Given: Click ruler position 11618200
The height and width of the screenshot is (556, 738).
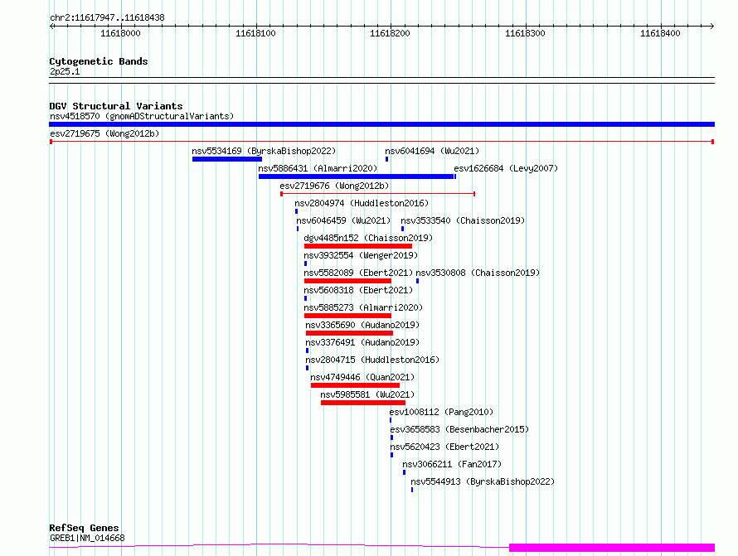Looking at the screenshot, I should tap(391, 33).
